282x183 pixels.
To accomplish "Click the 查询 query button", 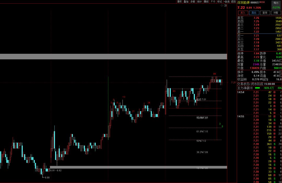I will [265, 13].
